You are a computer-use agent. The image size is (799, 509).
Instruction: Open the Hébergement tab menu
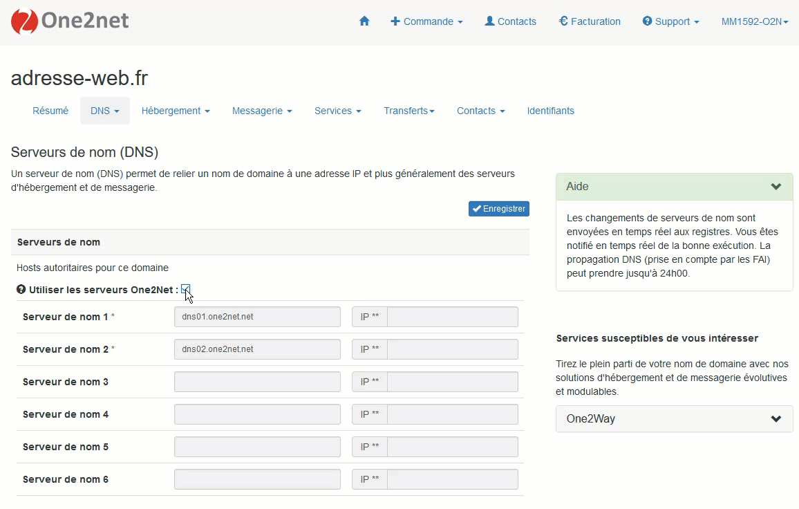pos(176,111)
